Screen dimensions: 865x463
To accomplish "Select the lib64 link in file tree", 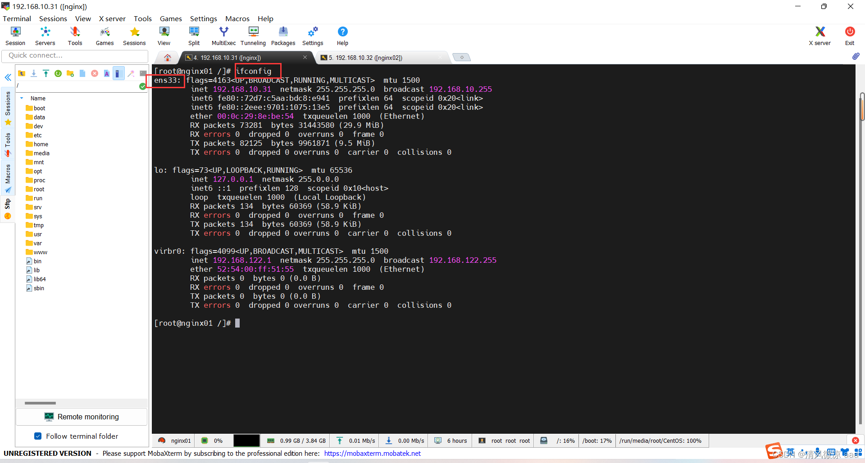I will point(36,279).
